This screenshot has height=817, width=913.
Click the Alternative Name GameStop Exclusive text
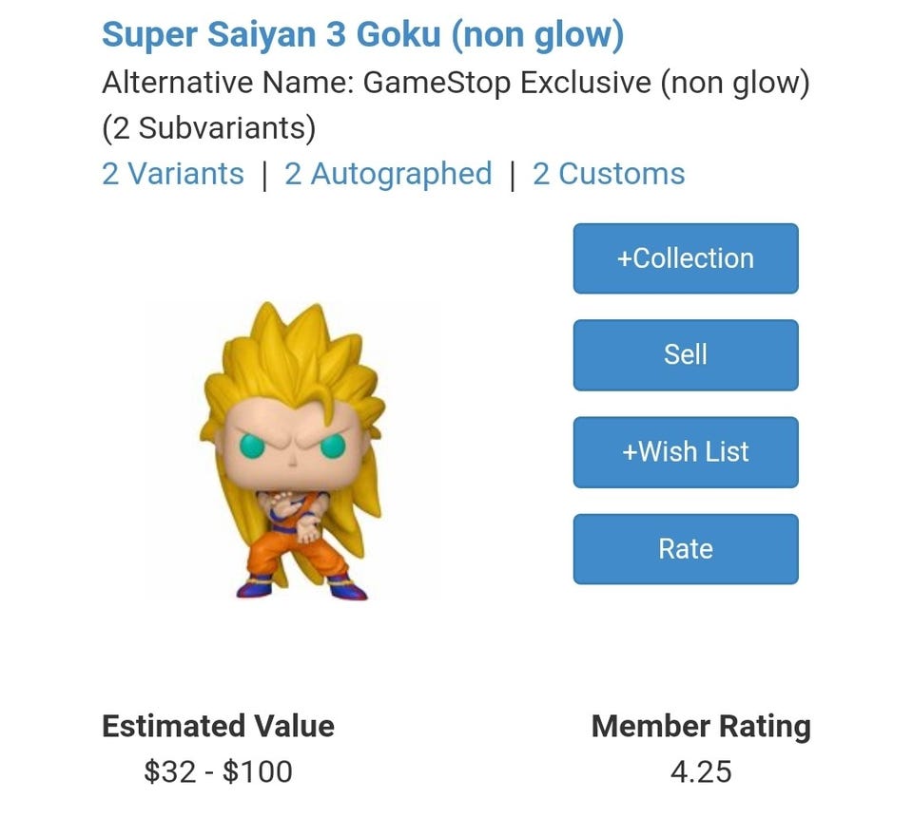point(456,83)
